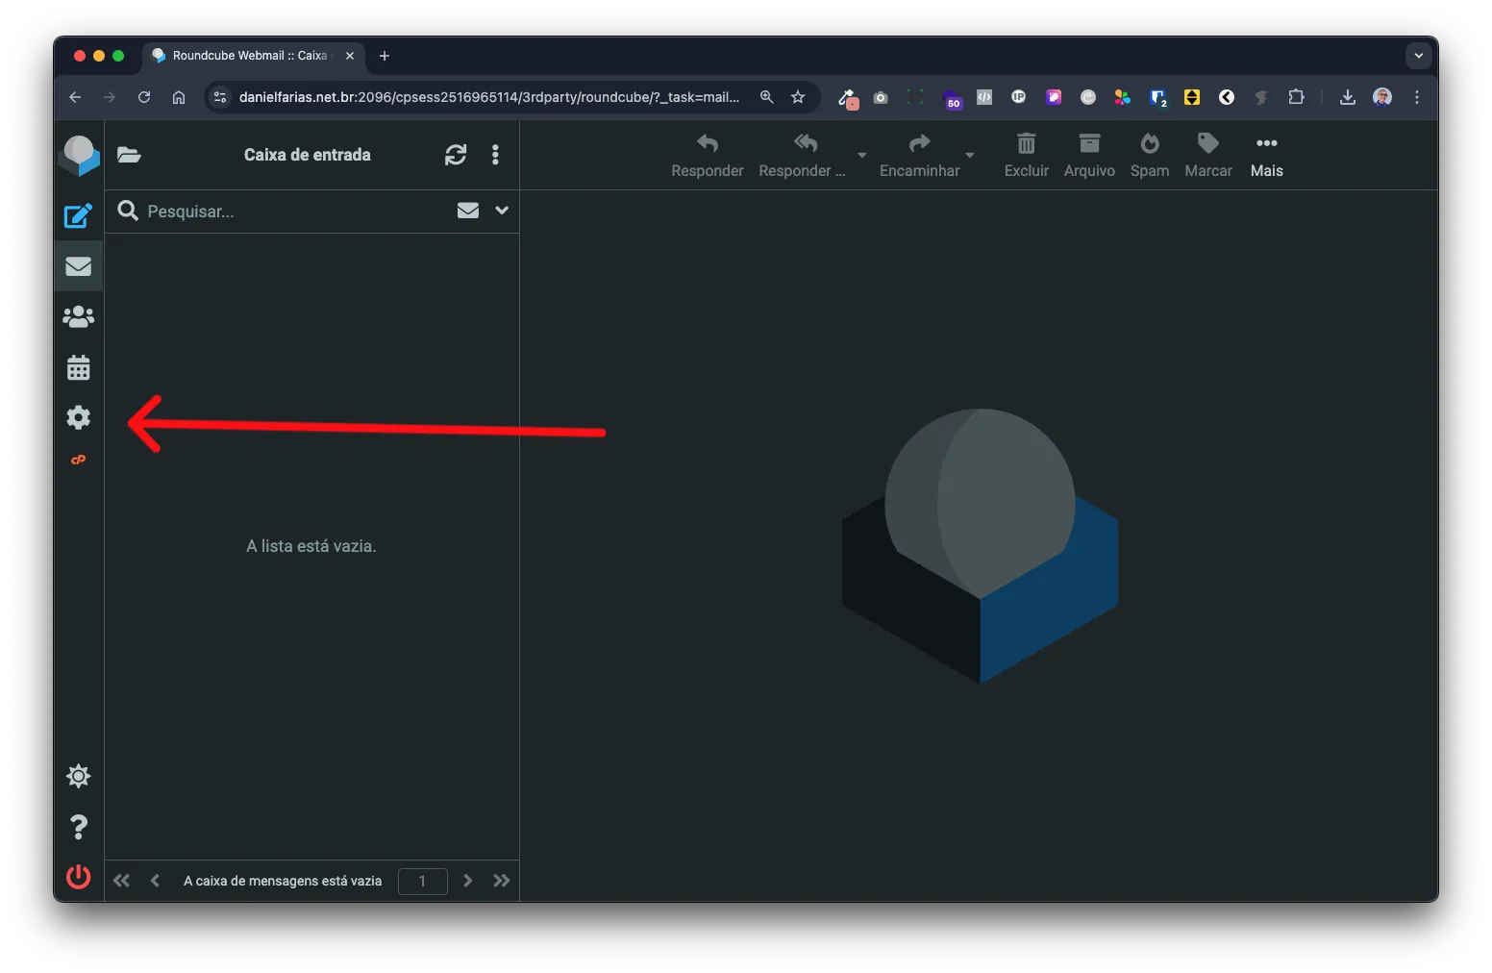Open the compose new message editor

pos(78,215)
